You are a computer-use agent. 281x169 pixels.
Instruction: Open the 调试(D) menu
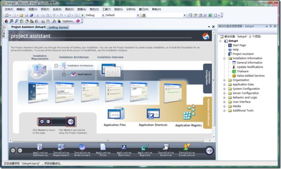[69, 9]
